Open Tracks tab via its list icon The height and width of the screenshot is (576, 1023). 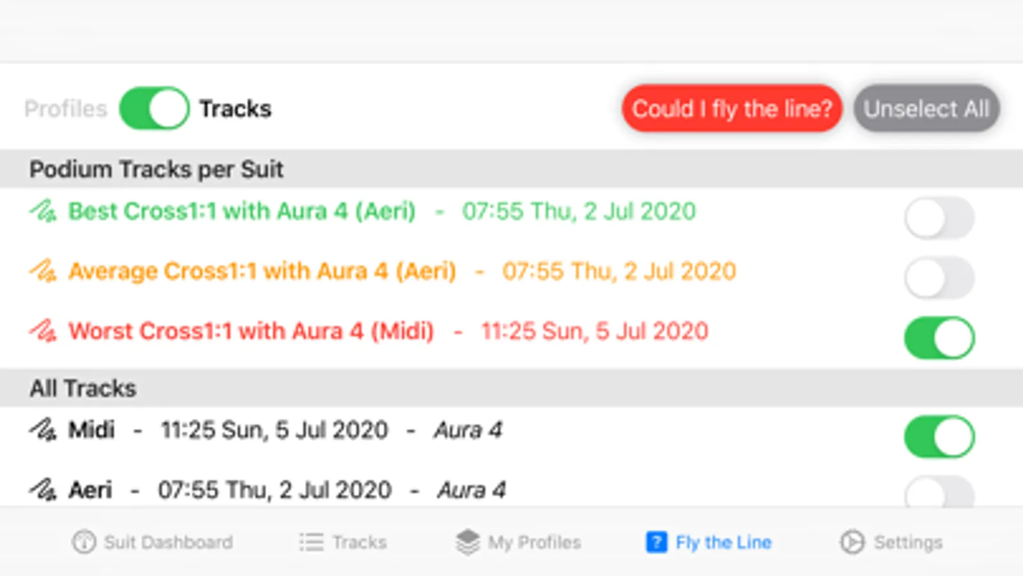click(x=312, y=542)
